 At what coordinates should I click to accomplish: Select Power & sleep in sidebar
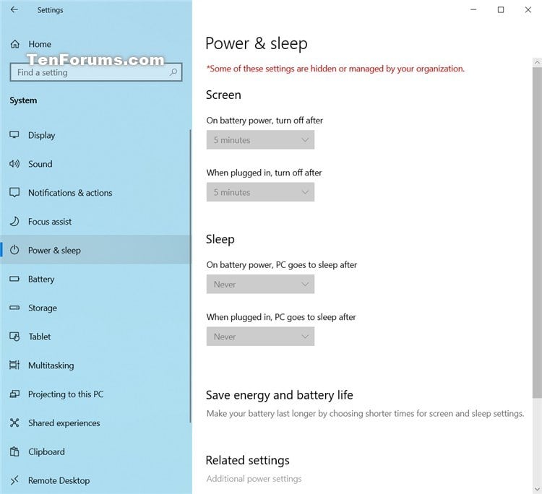[x=95, y=250]
